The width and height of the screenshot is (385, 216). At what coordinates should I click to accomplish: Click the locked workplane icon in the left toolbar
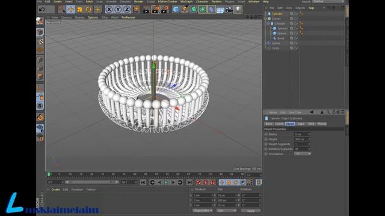click(40, 128)
